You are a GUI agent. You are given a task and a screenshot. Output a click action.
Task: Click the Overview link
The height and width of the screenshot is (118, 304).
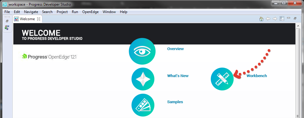click(x=175, y=49)
